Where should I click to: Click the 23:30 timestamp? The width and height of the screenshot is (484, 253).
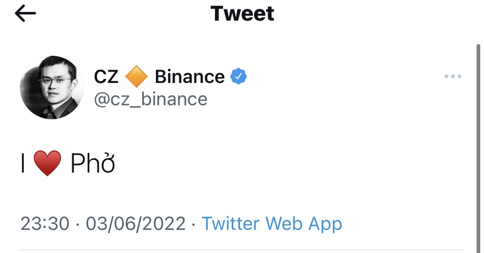(x=45, y=223)
